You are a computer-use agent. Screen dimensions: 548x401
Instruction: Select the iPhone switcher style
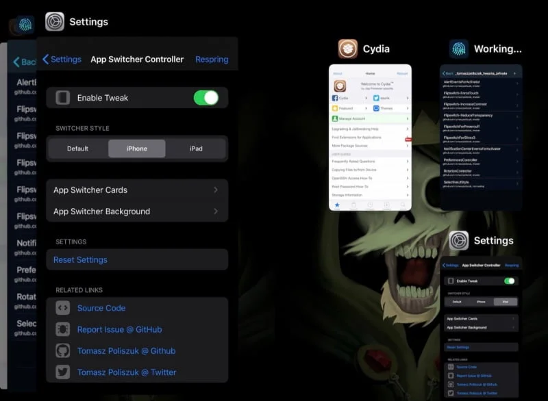(136, 148)
